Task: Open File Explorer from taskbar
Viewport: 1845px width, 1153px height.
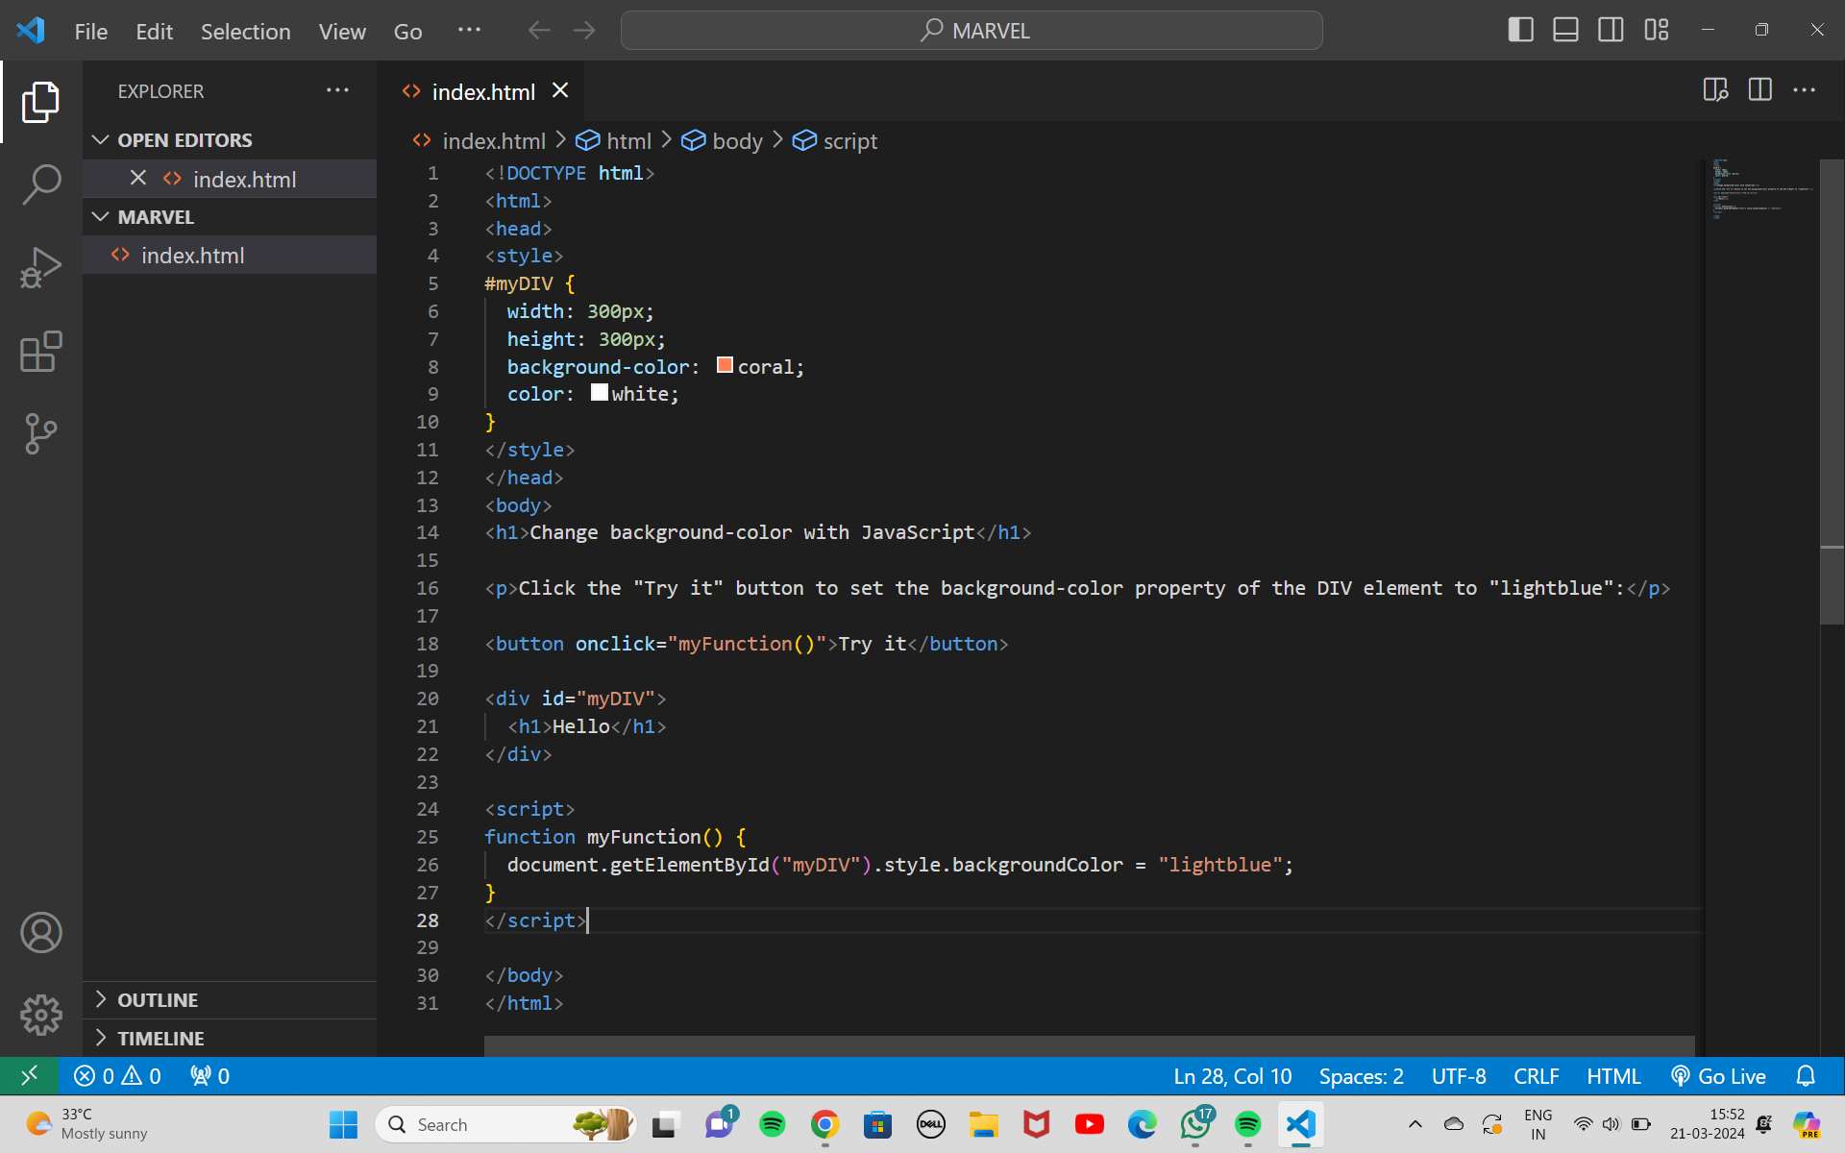Action: point(983,1124)
